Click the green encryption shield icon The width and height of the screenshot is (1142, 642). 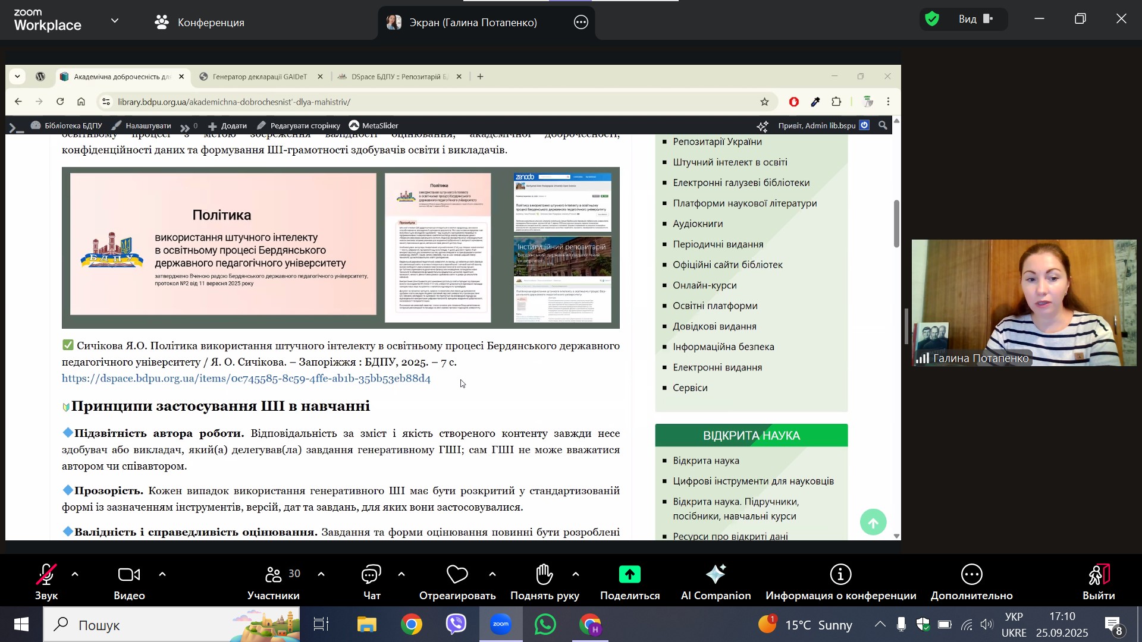click(x=932, y=19)
